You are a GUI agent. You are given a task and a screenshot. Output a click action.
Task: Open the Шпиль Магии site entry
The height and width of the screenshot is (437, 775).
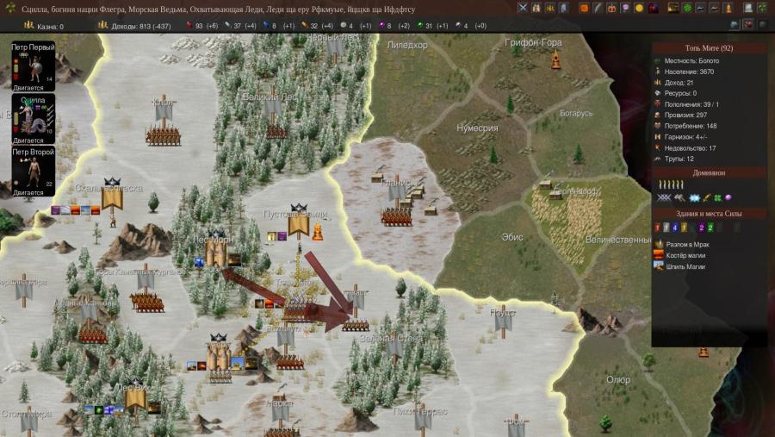pyautogui.click(x=685, y=266)
